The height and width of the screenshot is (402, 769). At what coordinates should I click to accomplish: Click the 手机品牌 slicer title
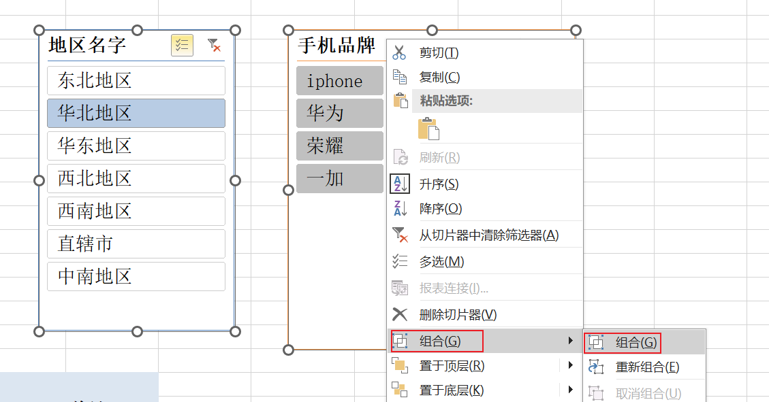point(337,46)
